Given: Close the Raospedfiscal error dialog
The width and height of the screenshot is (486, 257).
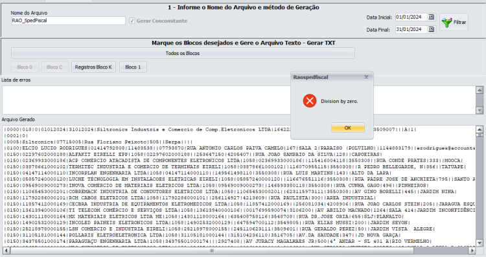Looking at the screenshot, I should point(366,77).
